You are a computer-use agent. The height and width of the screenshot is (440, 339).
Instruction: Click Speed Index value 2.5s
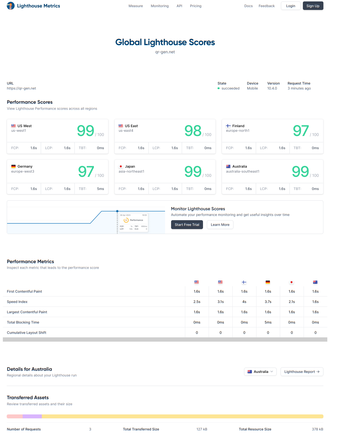click(x=197, y=302)
